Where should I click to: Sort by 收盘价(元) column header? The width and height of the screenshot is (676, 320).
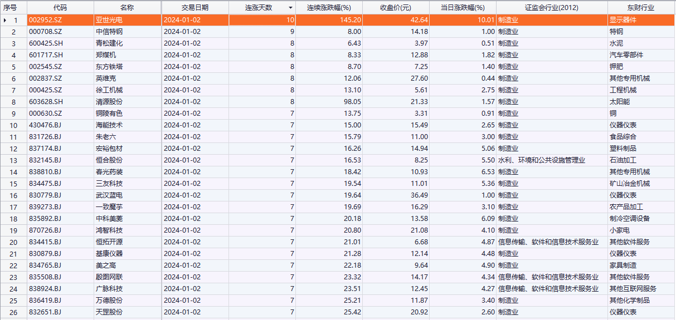click(x=396, y=8)
